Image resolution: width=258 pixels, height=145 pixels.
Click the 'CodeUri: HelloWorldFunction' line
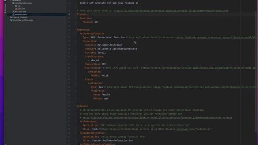(x=104, y=45)
